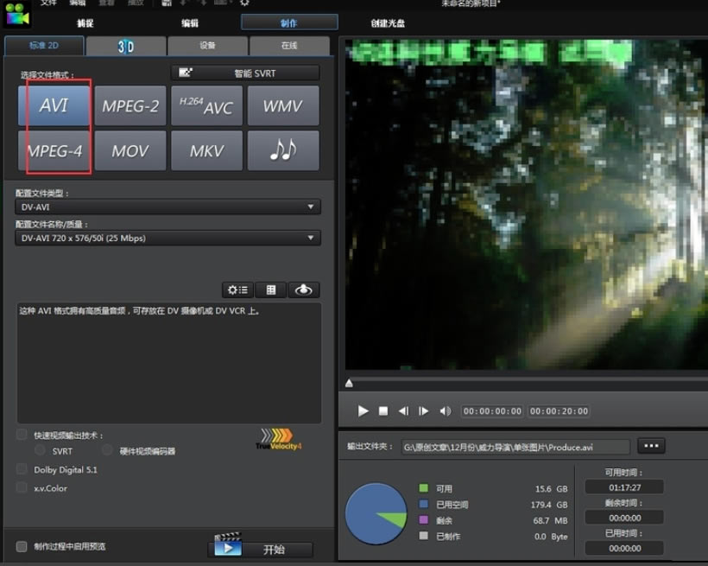Viewport: 708px width, 566px height.
Task: Select the WMV output format
Action: (x=283, y=105)
